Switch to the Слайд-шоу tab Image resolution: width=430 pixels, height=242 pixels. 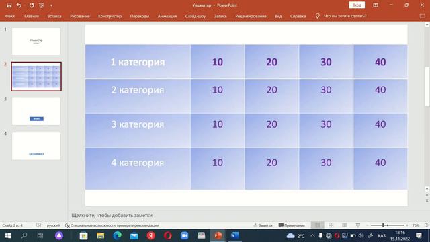tap(196, 16)
